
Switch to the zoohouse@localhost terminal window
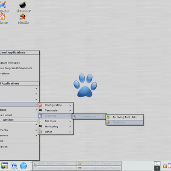100,168
